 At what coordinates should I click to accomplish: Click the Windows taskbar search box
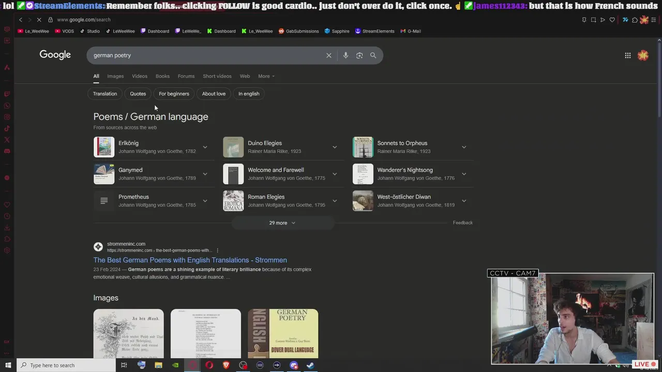point(66,365)
